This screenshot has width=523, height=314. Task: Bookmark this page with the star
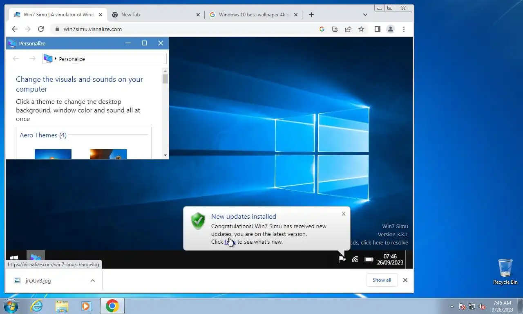(x=361, y=29)
